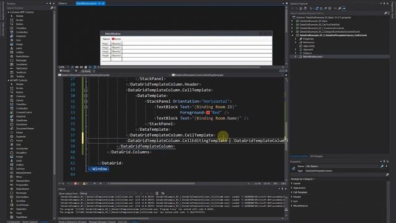This screenshot has height=223, width=396.
Task: Collapse DataTemplate fold at line 30
Action: (85, 96)
